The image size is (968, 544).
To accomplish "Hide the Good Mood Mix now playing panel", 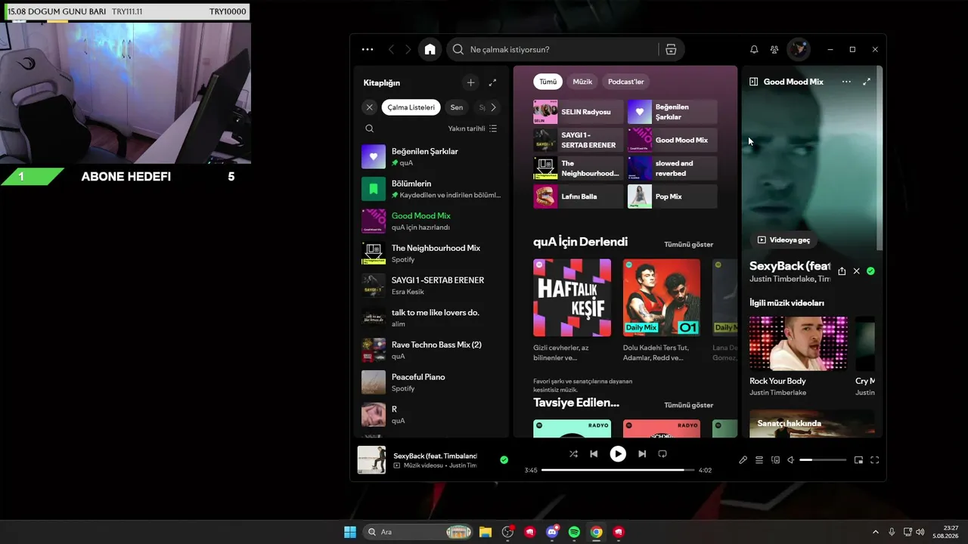I will 753,82.
